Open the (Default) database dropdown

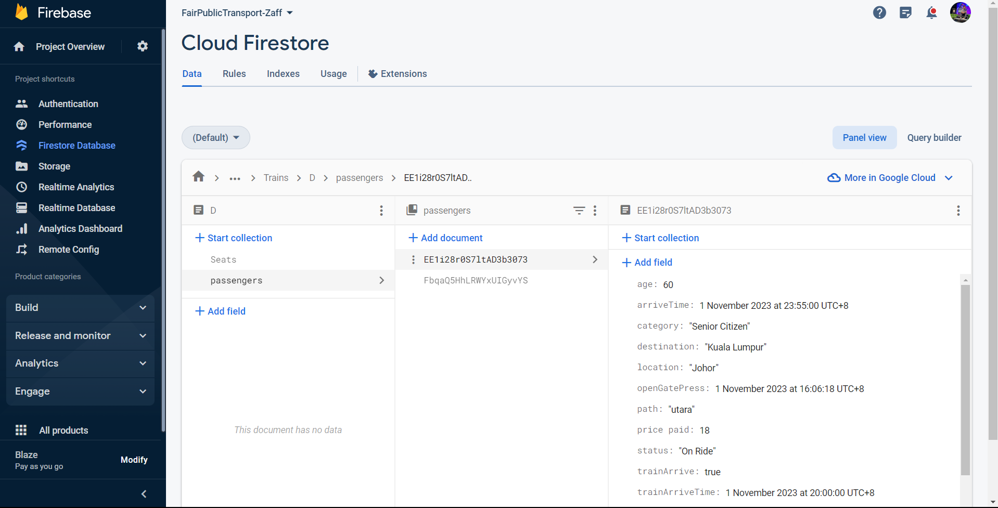[215, 137]
